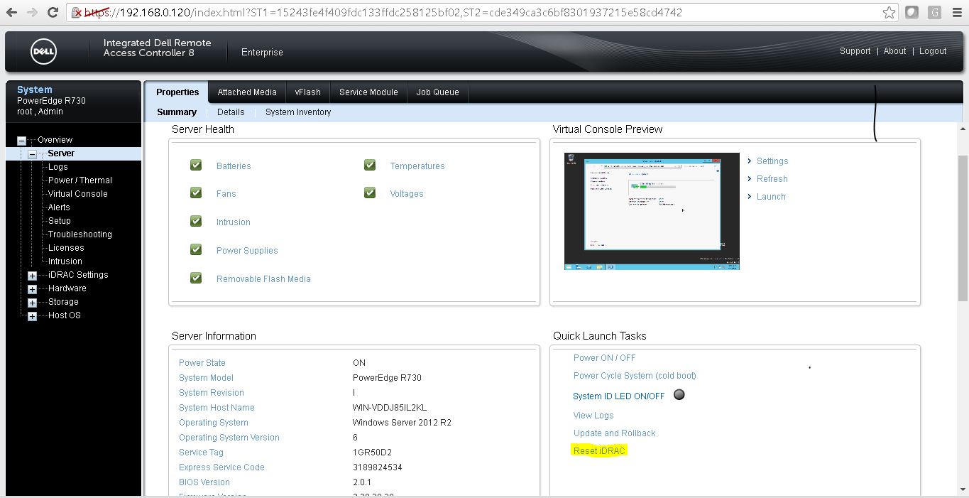Expand the Hardware tree node
This screenshot has width=969, height=498.
pos(31,288)
